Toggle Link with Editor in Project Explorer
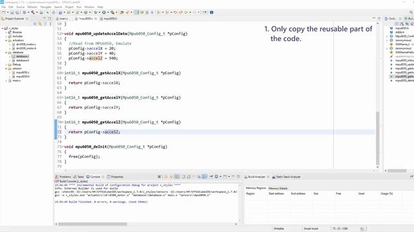The height and width of the screenshot is (232, 414). 40,24
